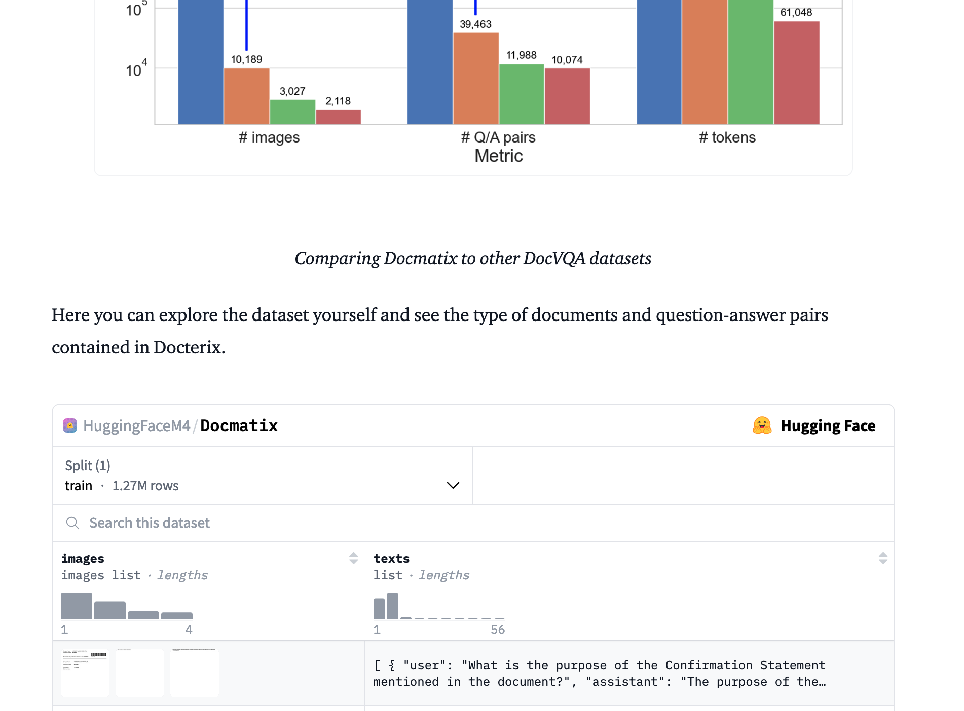Open the HuggingFaceM4 organization link
Image resolution: width=964 pixels, height=711 pixels.
click(x=137, y=425)
